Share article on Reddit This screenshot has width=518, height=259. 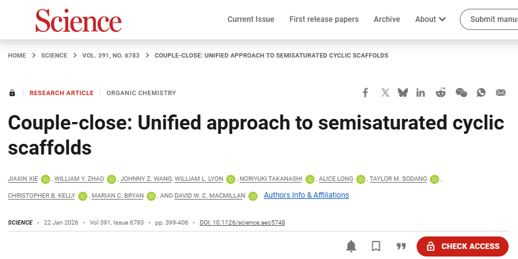[440, 93]
